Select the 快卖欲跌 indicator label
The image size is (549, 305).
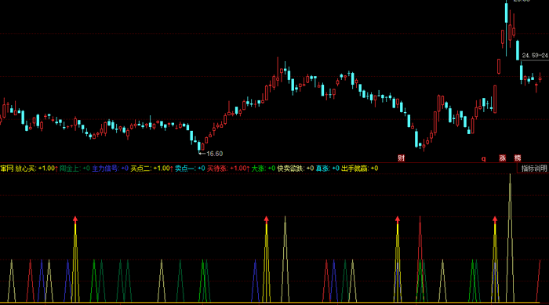[x=290, y=169]
